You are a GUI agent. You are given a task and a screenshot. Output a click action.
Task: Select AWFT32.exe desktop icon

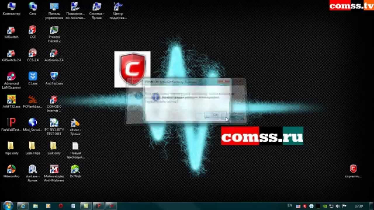click(11, 102)
